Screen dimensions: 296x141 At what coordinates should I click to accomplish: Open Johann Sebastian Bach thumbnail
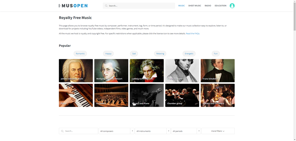pyautogui.click(x=76, y=71)
